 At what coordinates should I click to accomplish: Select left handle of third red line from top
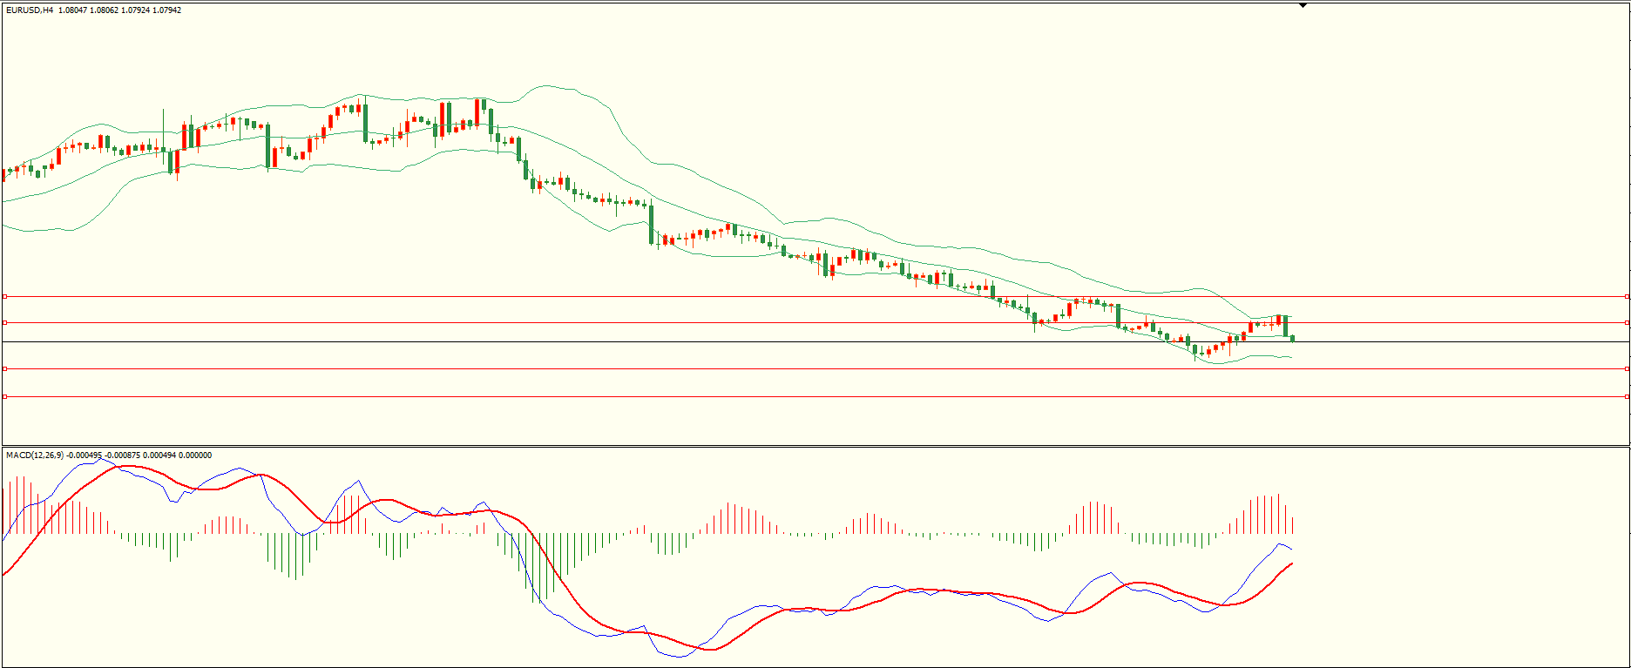point(4,369)
